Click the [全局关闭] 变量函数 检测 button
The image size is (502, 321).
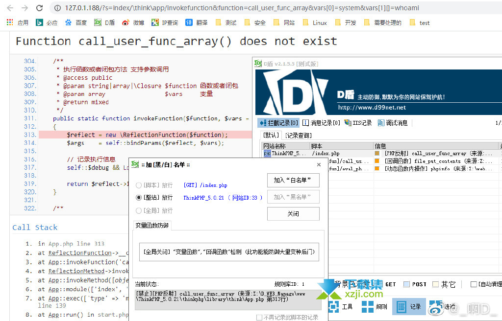click(229, 252)
